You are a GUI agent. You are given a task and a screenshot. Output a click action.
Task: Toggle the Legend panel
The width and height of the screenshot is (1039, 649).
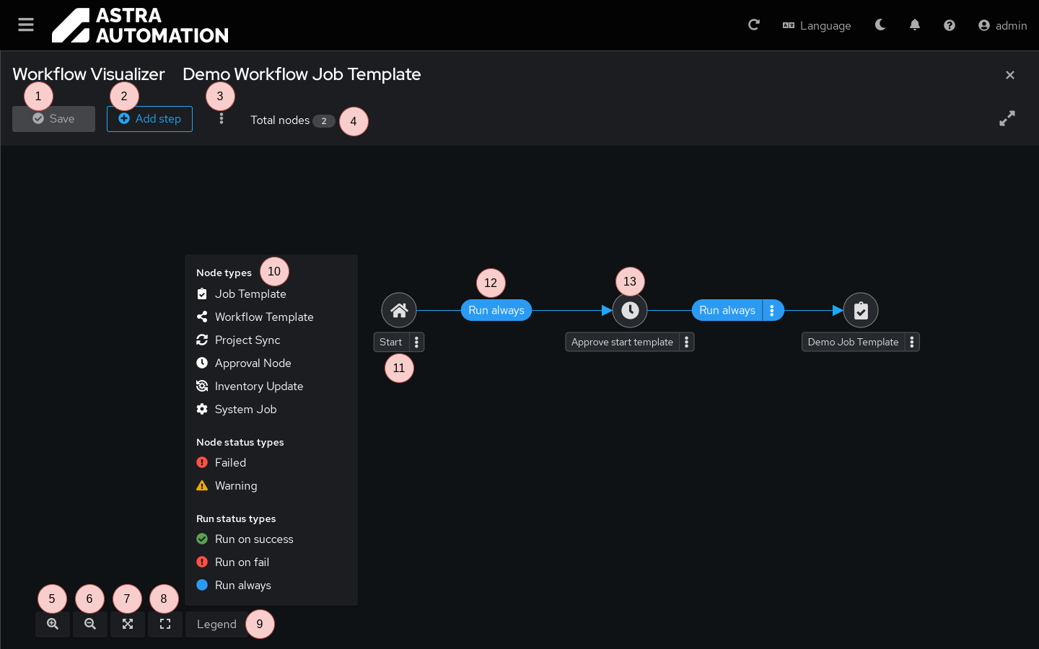pyautogui.click(x=216, y=624)
